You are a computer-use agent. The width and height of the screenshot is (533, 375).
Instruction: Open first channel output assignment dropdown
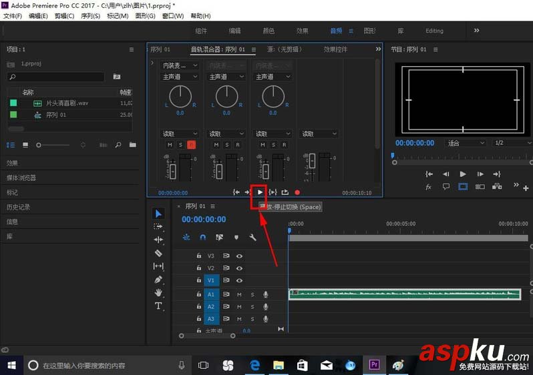(x=180, y=77)
